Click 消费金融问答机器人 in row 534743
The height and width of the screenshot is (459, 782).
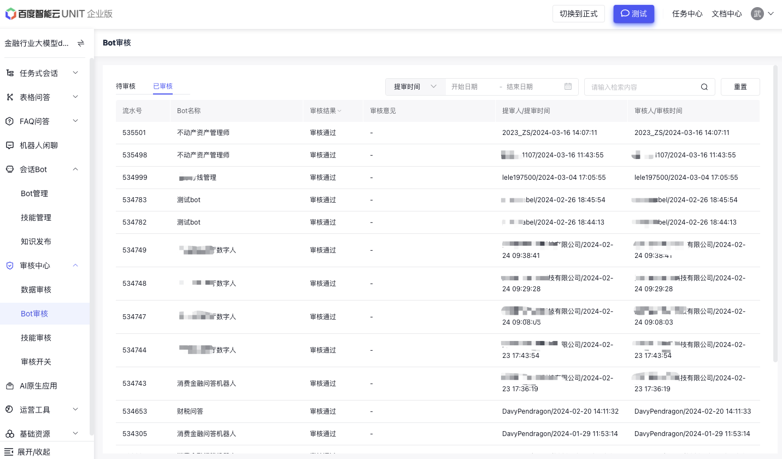click(x=207, y=384)
